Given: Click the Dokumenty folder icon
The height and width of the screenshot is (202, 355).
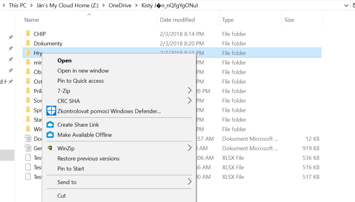Looking at the screenshot, I should coord(28,43).
